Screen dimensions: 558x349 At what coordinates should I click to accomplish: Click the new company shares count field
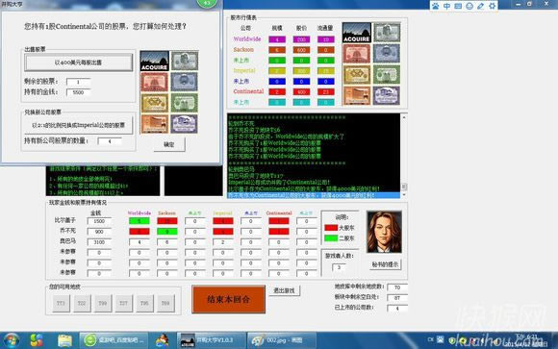110,141
